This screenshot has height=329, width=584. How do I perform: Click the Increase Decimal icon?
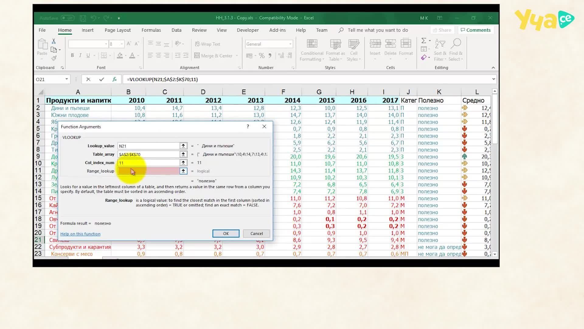(281, 55)
